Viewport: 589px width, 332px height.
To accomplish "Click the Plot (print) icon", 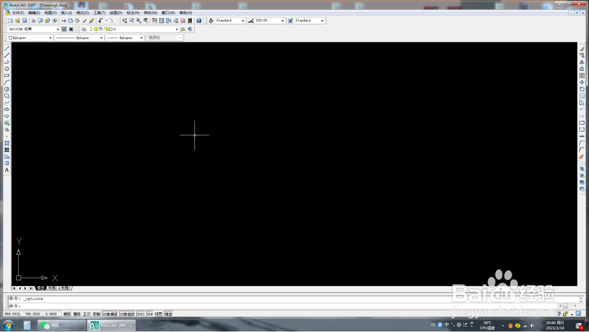I will pyautogui.click(x=33, y=21).
